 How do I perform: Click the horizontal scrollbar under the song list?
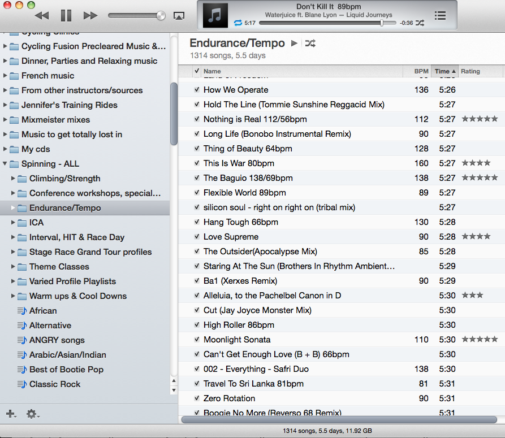click(x=339, y=420)
